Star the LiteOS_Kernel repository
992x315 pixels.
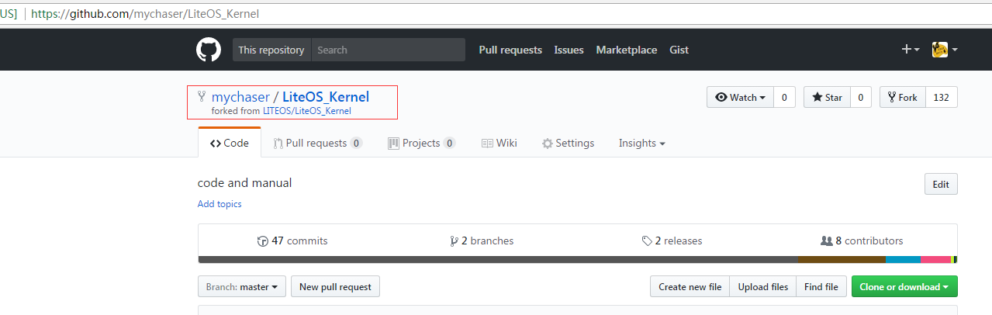[x=827, y=98]
